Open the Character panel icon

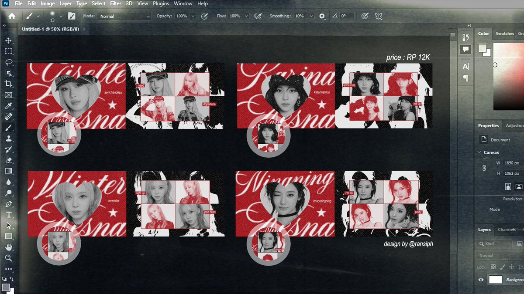point(466,67)
